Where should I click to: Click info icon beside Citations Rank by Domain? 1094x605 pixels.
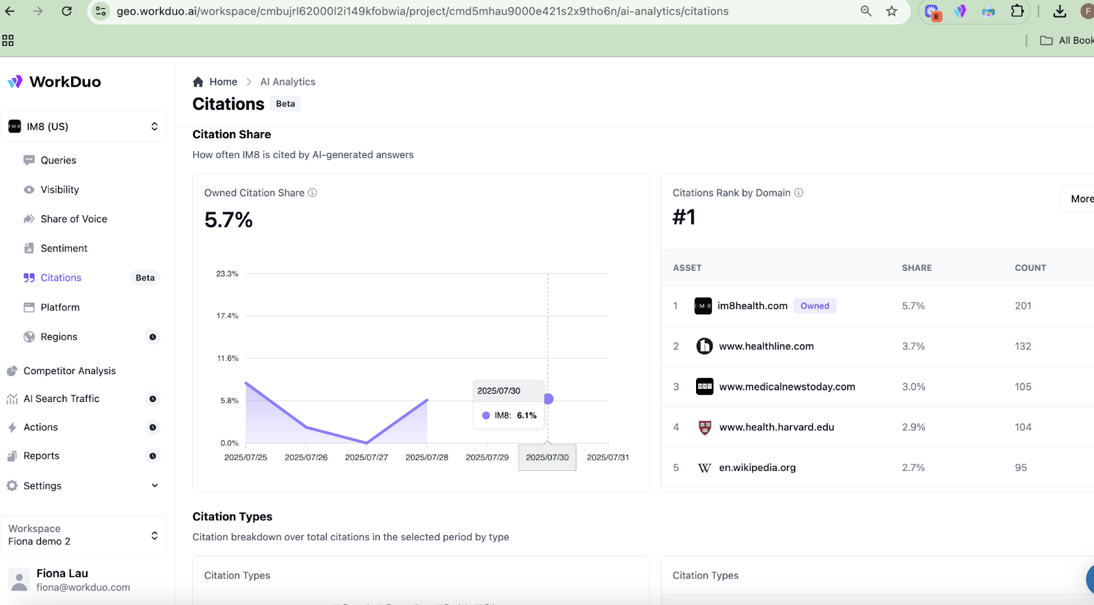click(x=799, y=193)
